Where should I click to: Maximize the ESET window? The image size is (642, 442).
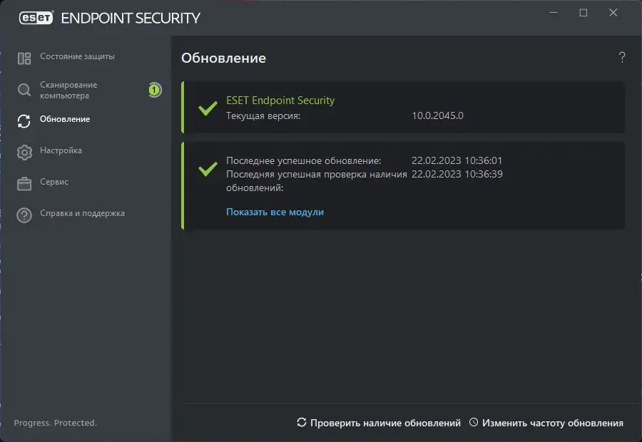coord(584,13)
